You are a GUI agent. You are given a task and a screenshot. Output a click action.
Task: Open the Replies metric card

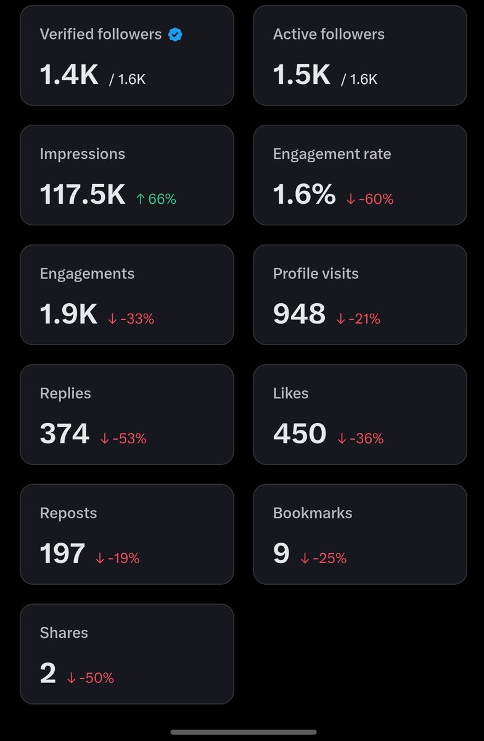pyautogui.click(x=127, y=415)
